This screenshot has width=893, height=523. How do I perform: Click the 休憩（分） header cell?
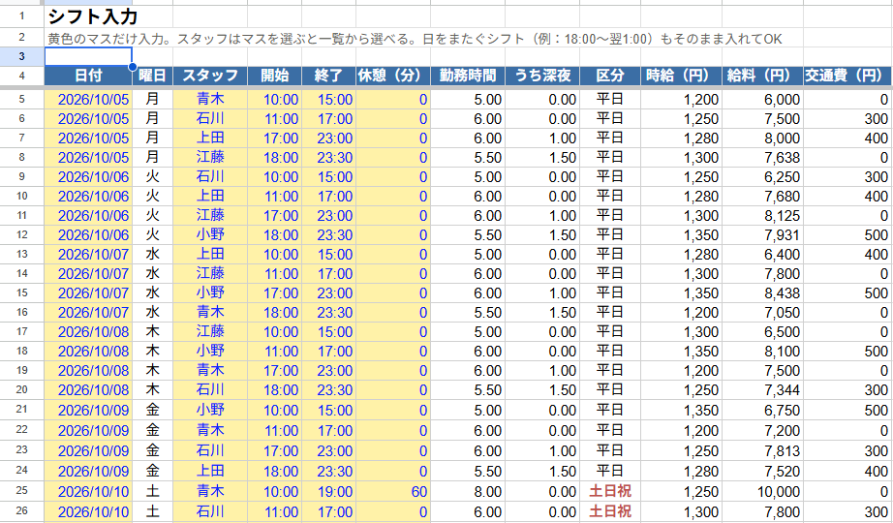click(393, 76)
